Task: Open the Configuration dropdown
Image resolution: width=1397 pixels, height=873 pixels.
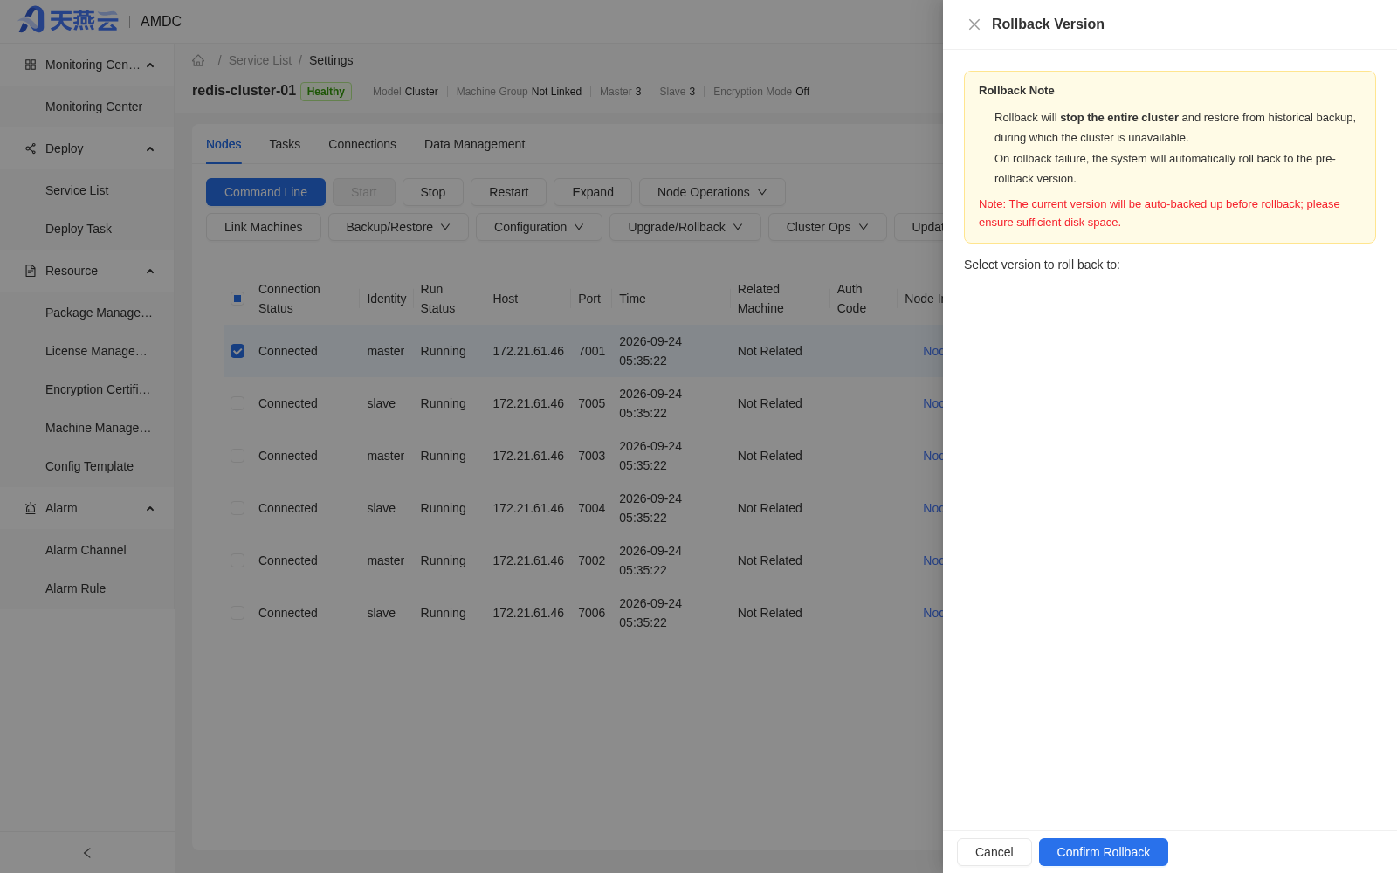Action: pos(539,227)
